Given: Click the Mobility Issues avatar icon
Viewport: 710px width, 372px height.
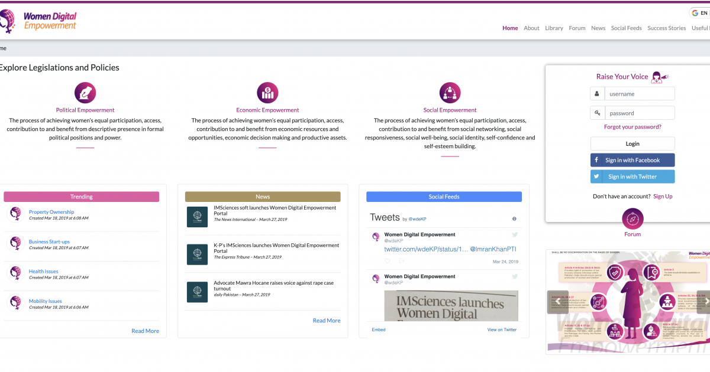Looking at the screenshot, I should tap(15, 303).
